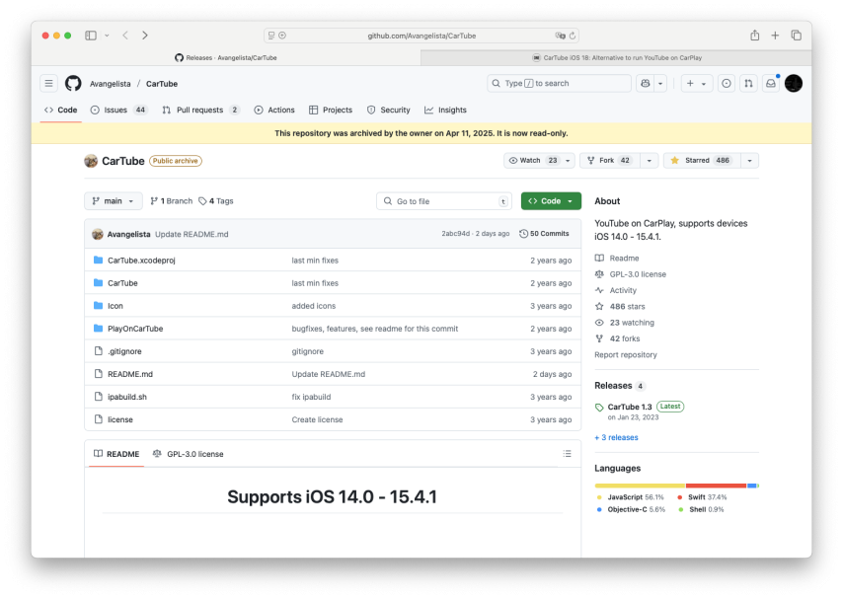Open the Security tab
The height and width of the screenshot is (599, 843).
pyautogui.click(x=388, y=110)
